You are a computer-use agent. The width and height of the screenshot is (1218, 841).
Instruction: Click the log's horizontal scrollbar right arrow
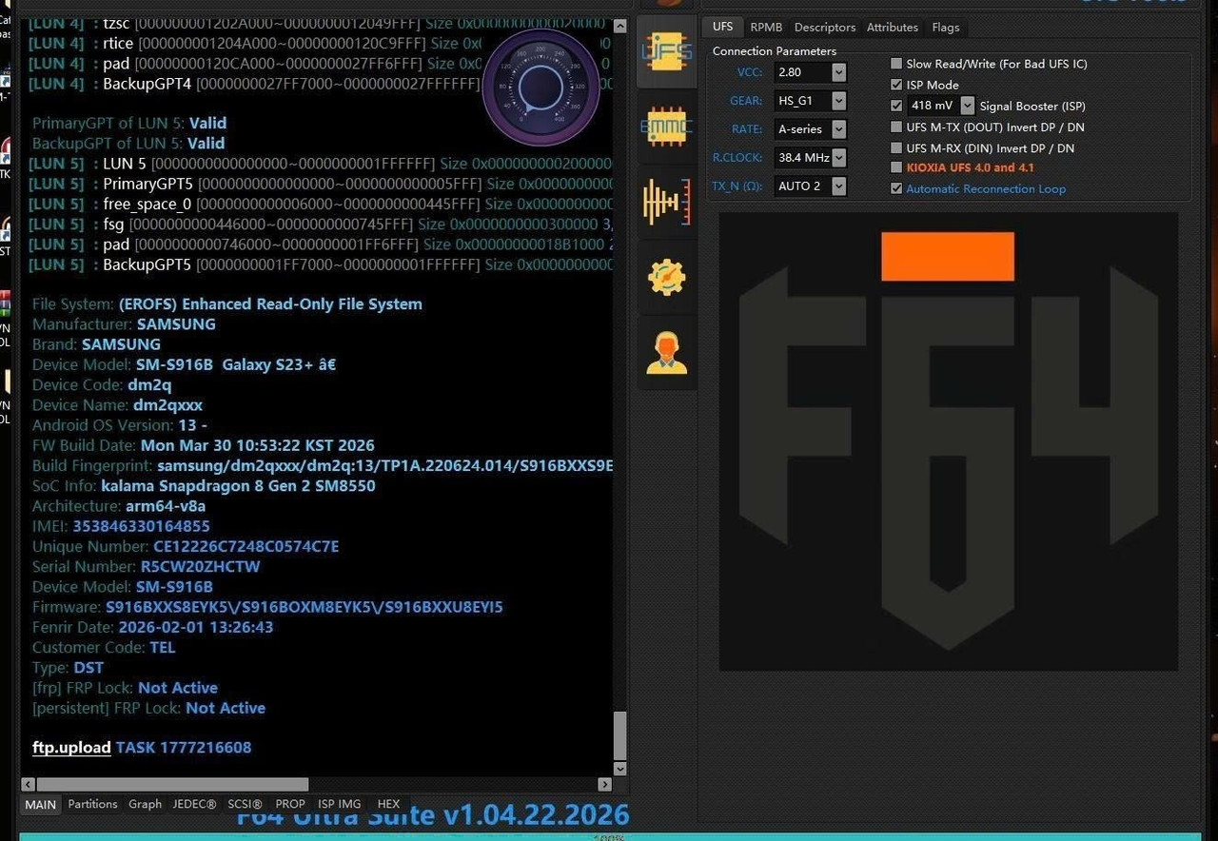pyautogui.click(x=604, y=784)
